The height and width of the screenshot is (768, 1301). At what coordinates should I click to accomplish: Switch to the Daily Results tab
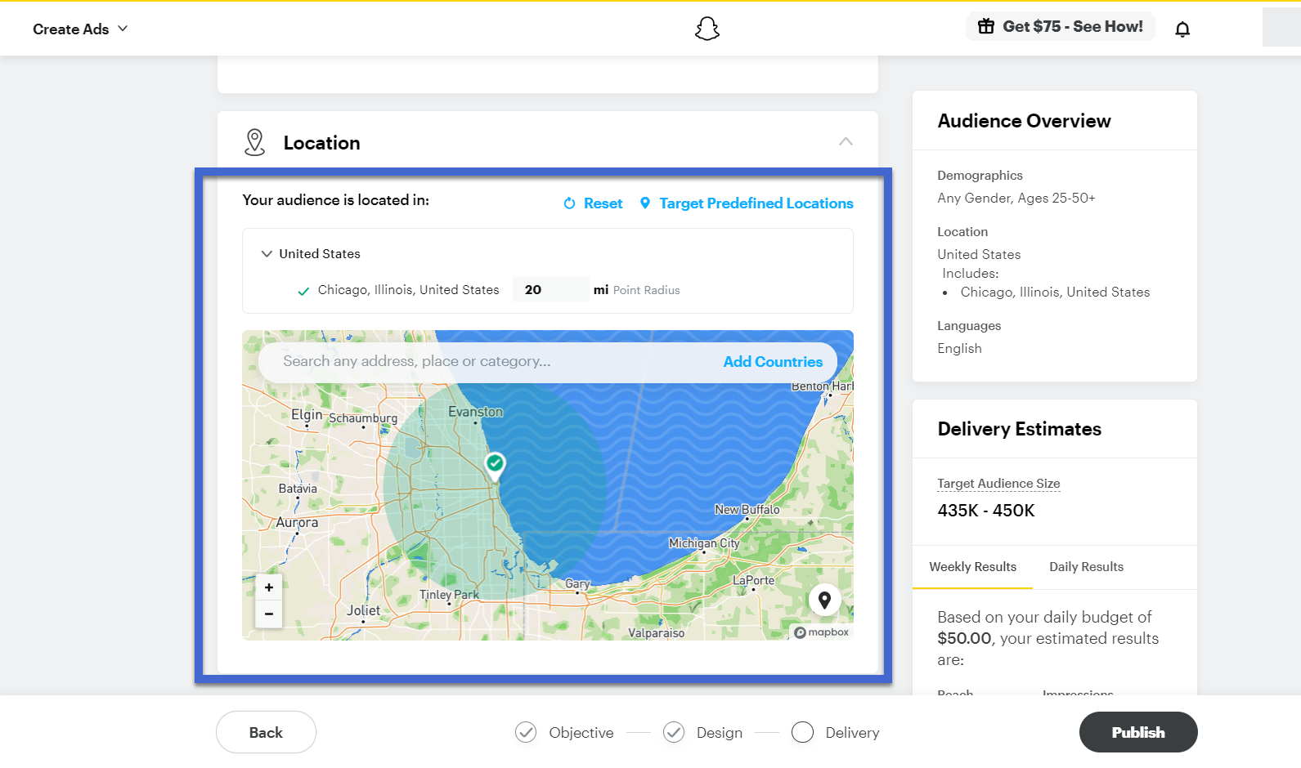coord(1086,567)
